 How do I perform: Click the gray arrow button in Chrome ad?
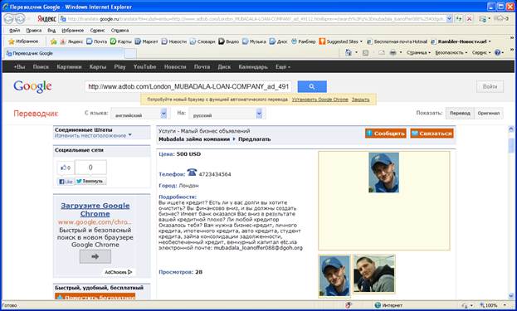(95, 256)
